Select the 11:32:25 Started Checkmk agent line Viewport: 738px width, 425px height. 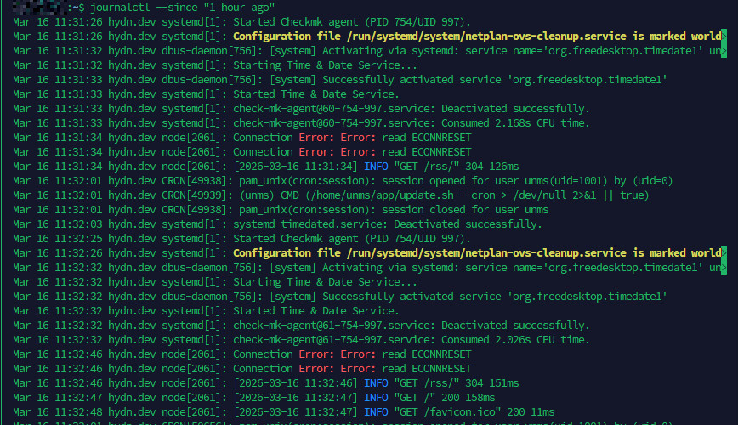[x=242, y=239]
